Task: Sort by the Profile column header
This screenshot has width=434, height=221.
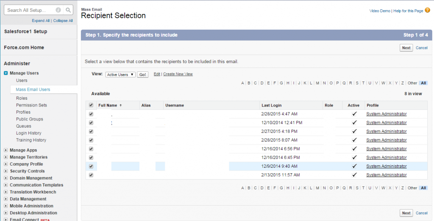Action: pos(373,105)
